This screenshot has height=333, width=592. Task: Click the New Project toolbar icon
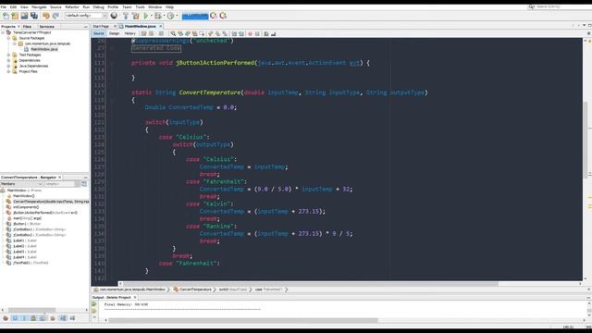point(15,16)
